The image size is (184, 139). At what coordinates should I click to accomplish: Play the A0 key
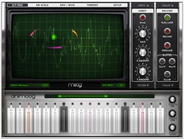(11, 120)
